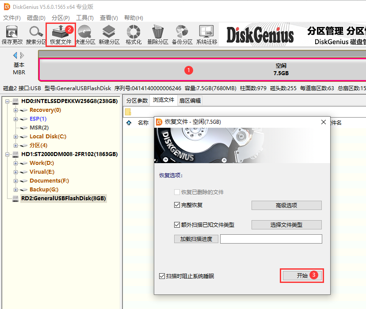Go to next disk with right arrow
This screenshot has width=366, height=309.
click(22, 55)
